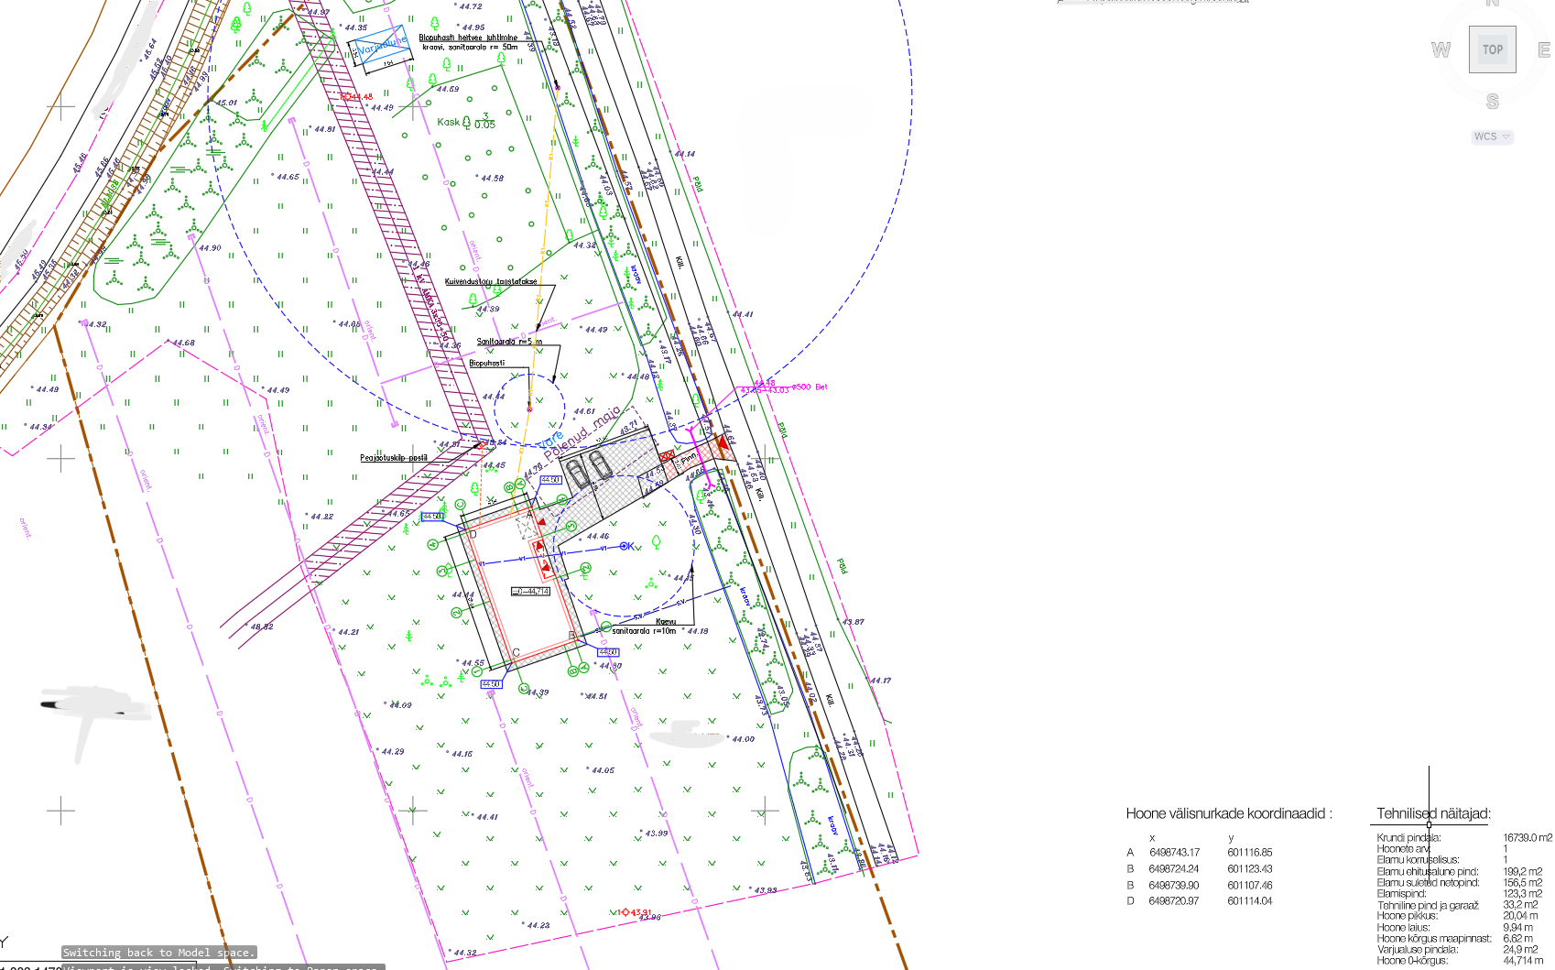Select 'Hoone välisnurkade koordinaadid' table heading
This screenshot has height=970, width=1555.
click(1228, 813)
